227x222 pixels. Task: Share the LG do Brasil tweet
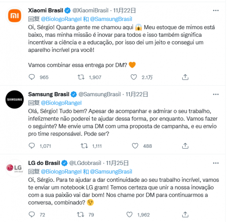(185, 215)
